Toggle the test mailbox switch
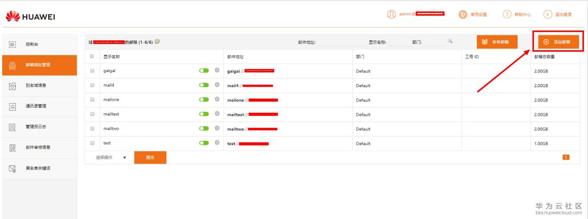Image resolution: width=588 pixels, height=219 pixels. [204, 143]
